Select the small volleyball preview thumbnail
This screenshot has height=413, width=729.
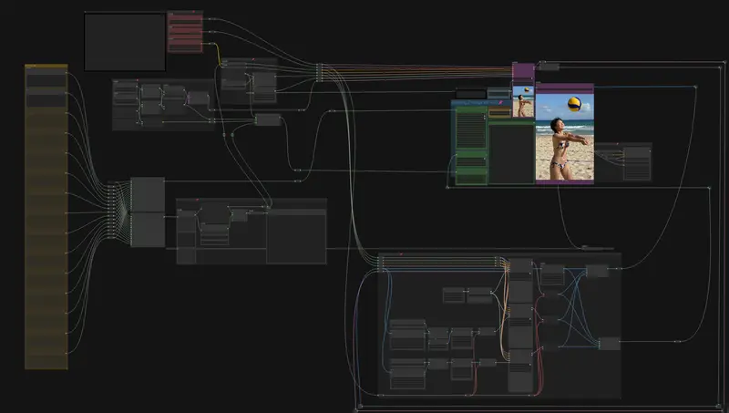tap(523, 101)
